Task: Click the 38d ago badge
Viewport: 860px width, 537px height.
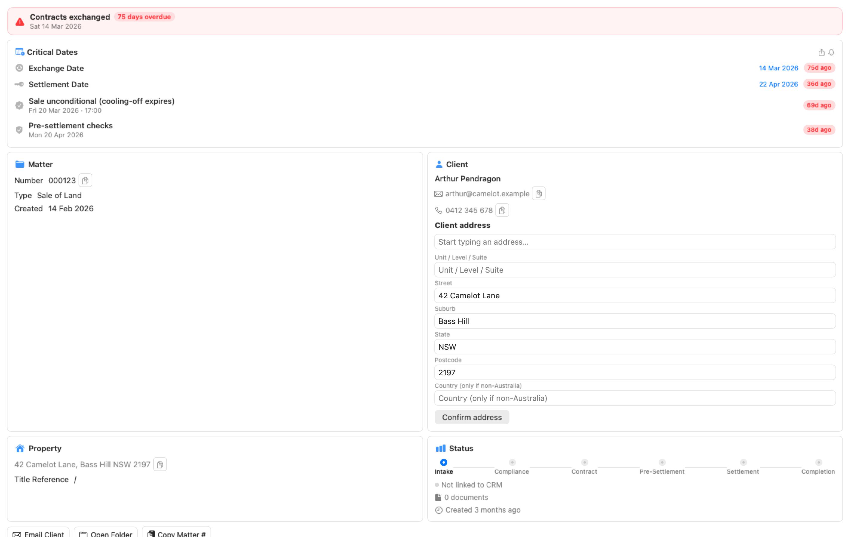Action: [x=819, y=130]
